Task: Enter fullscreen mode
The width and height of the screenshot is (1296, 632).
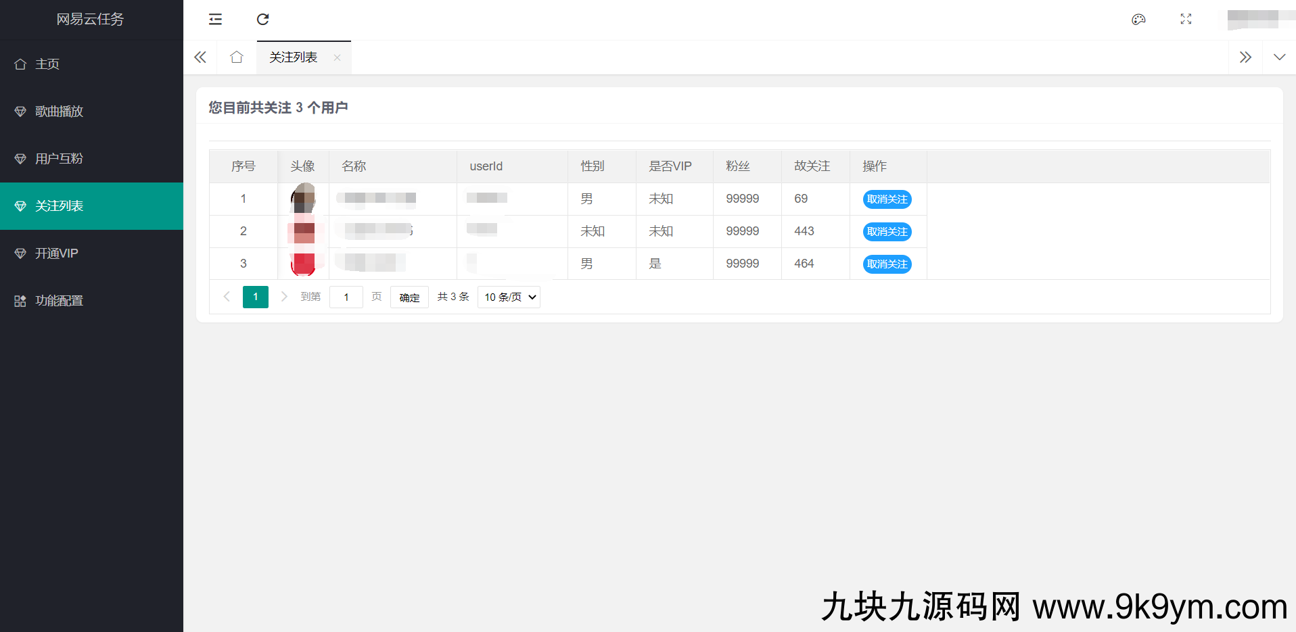Action: coord(1185,20)
